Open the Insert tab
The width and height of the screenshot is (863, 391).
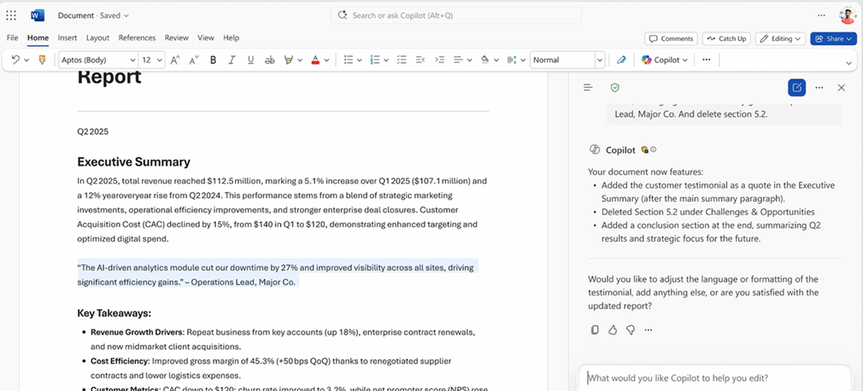tap(68, 38)
